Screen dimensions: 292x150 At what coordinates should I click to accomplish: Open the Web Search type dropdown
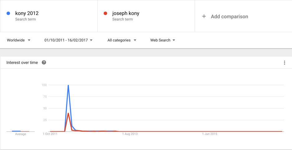pyautogui.click(x=162, y=40)
